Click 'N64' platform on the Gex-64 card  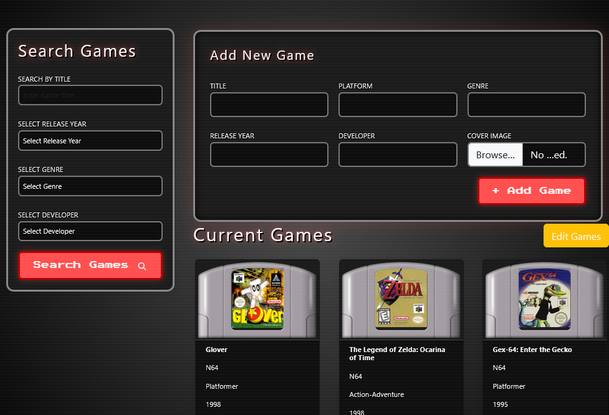(499, 368)
